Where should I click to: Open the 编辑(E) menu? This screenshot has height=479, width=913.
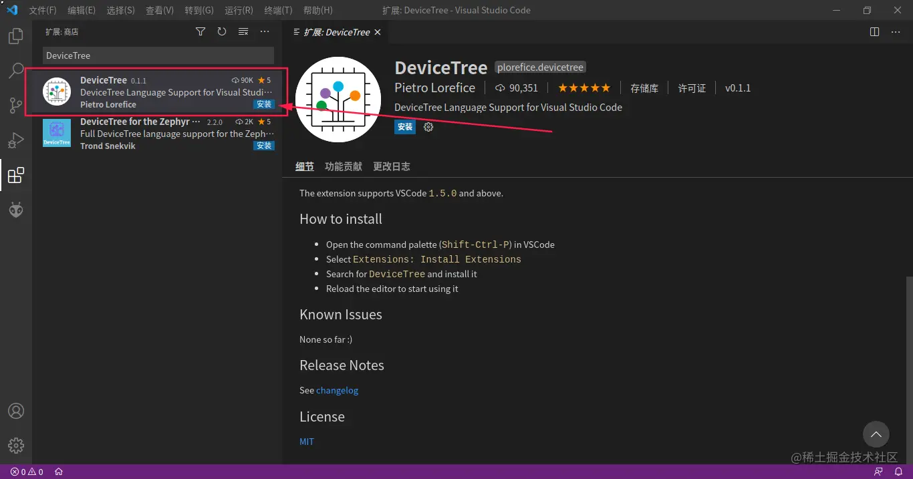[x=82, y=10]
